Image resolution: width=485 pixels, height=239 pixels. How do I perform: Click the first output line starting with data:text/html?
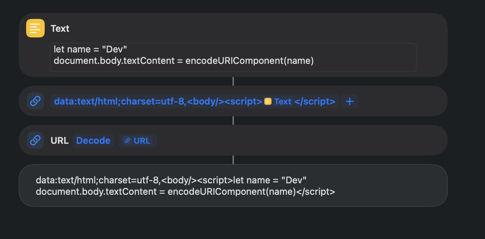171,180
